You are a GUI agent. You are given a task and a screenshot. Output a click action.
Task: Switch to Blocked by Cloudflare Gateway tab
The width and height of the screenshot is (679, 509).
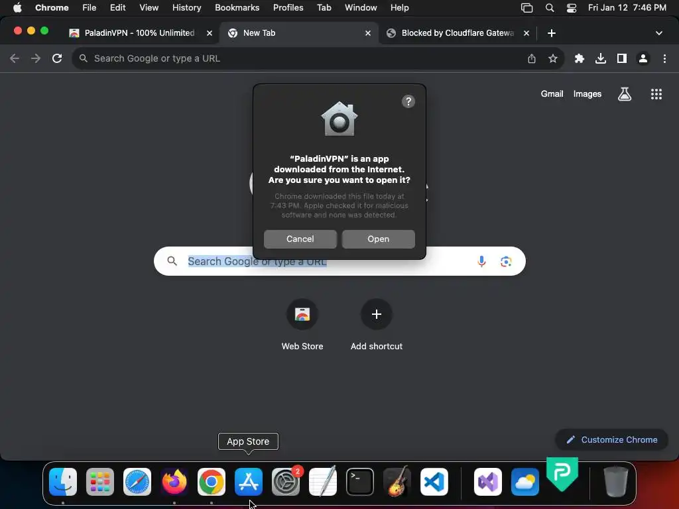[x=458, y=33]
